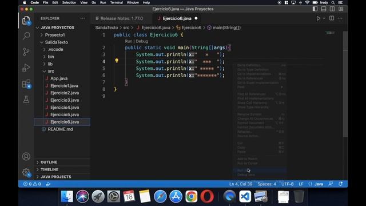Open the Run and Debug view
Screen dimensions: 366x206
(x=26, y=68)
